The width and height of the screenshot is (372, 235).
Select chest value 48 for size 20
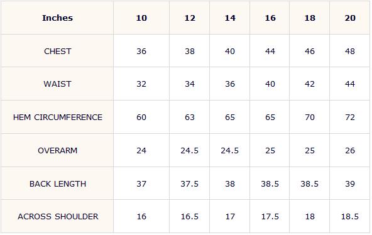(x=350, y=52)
